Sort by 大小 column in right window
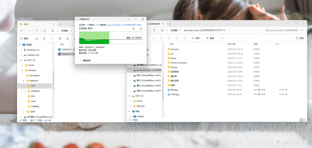This screenshot has height=148, width=312. pyautogui.click(x=277, y=44)
